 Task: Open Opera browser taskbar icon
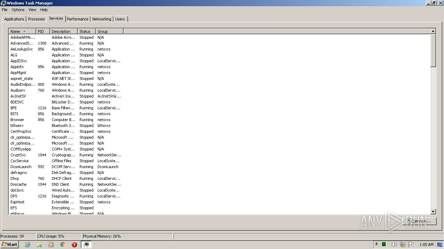click(74, 245)
